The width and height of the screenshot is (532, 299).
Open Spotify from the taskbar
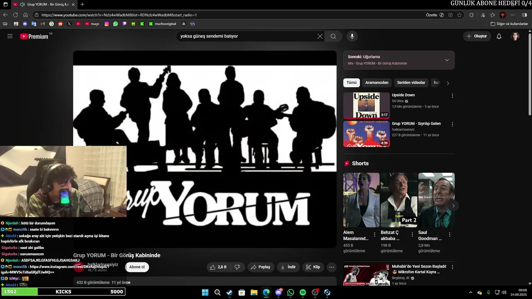tap(303, 292)
